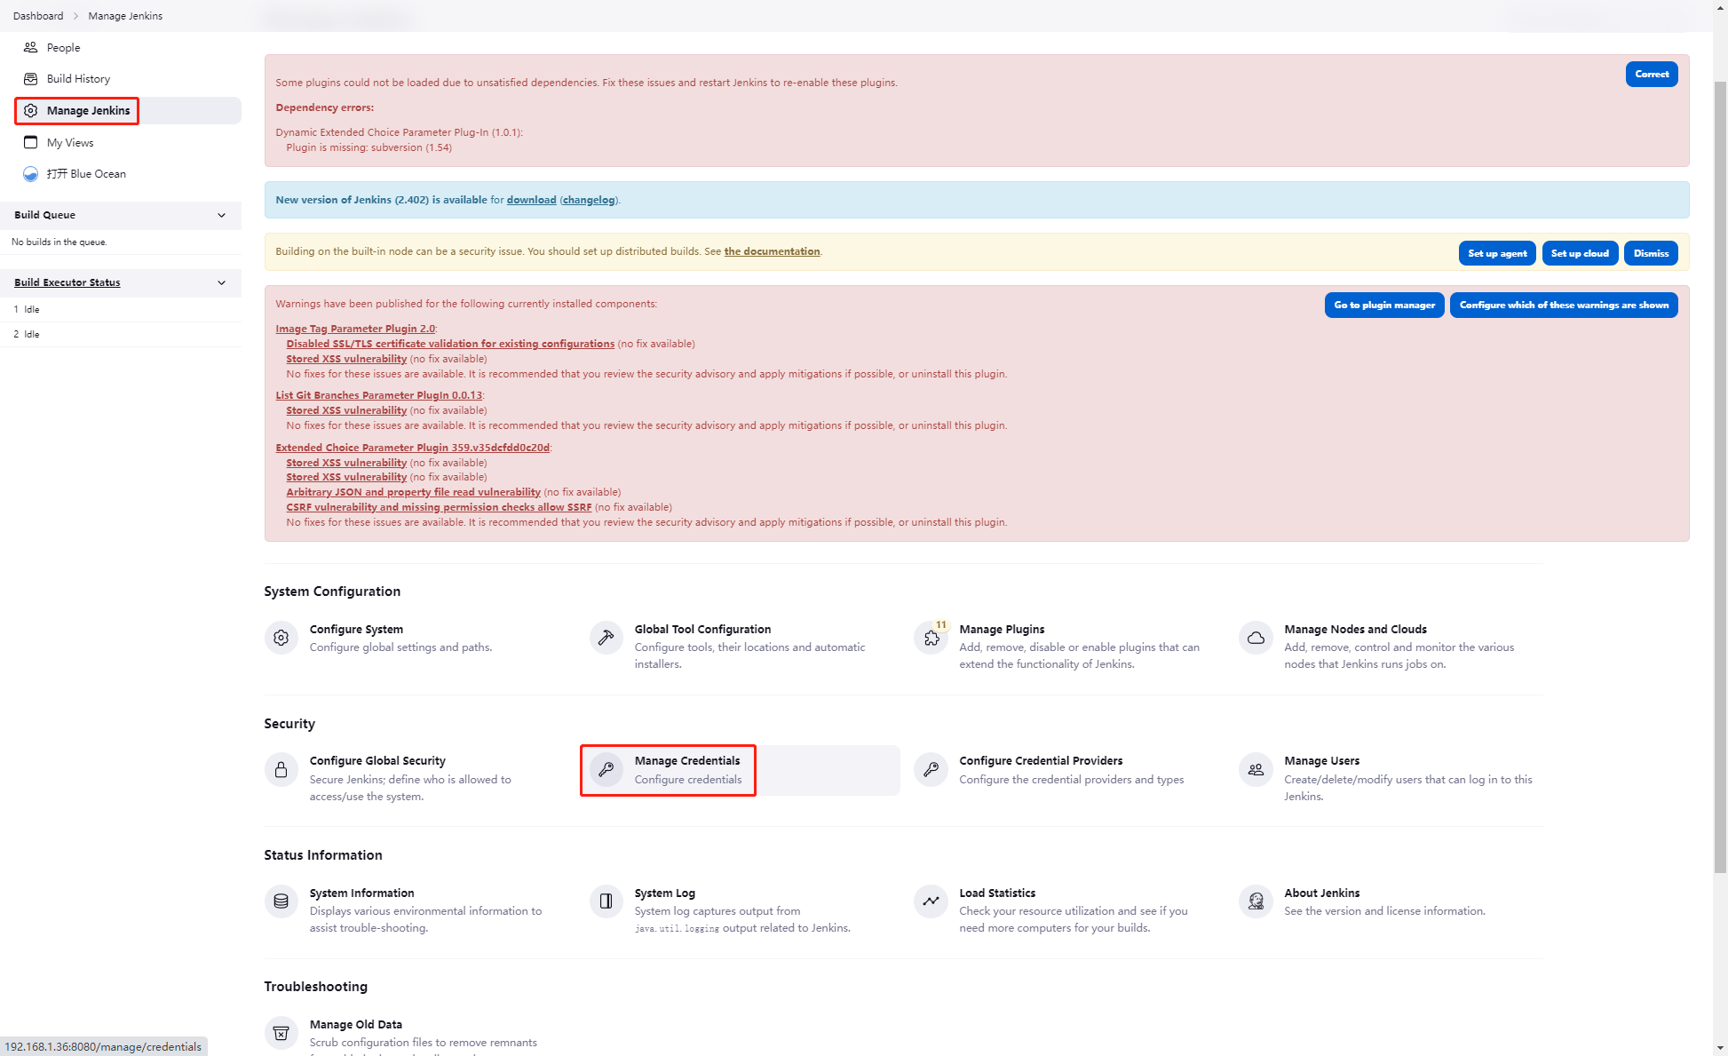Open Manage Users title
Viewport: 1728px width, 1056px height.
click(x=1321, y=761)
